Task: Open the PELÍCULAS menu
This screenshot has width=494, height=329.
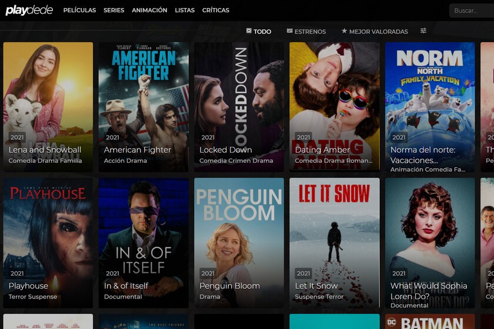Action: coord(79,10)
